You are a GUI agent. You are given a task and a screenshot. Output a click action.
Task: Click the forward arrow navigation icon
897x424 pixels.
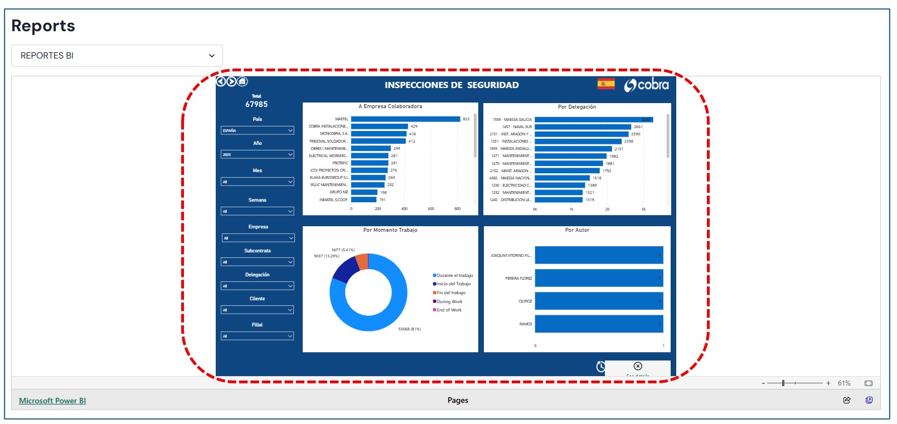pos(231,82)
